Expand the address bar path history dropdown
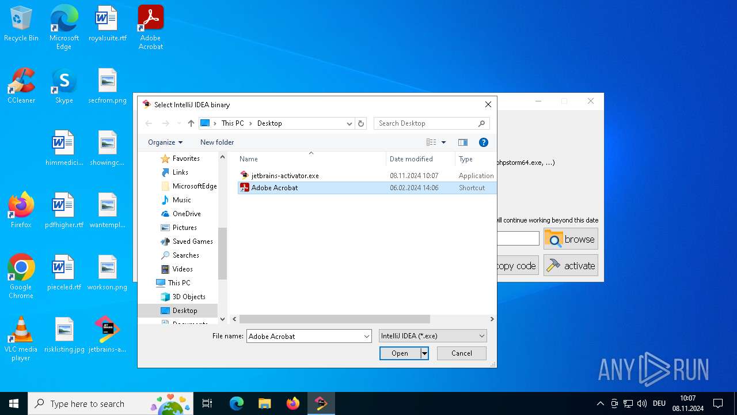 click(349, 123)
